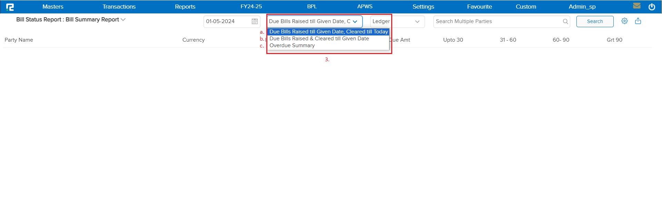Click the Admin_sp user menu
This screenshot has height=223, width=662.
click(x=582, y=7)
